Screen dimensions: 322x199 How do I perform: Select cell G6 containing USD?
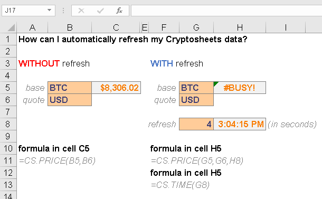point(196,100)
